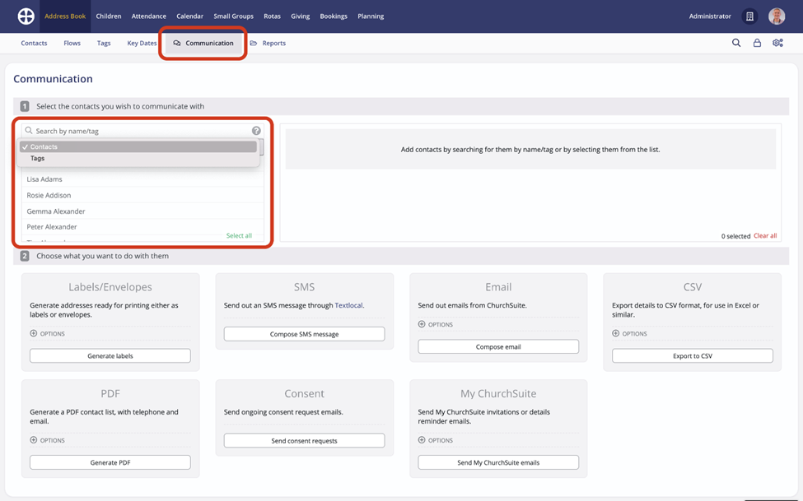The height and width of the screenshot is (501, 803).
Task: Select Lisa Adams from the contact list
Action: [x=142, y=179]
